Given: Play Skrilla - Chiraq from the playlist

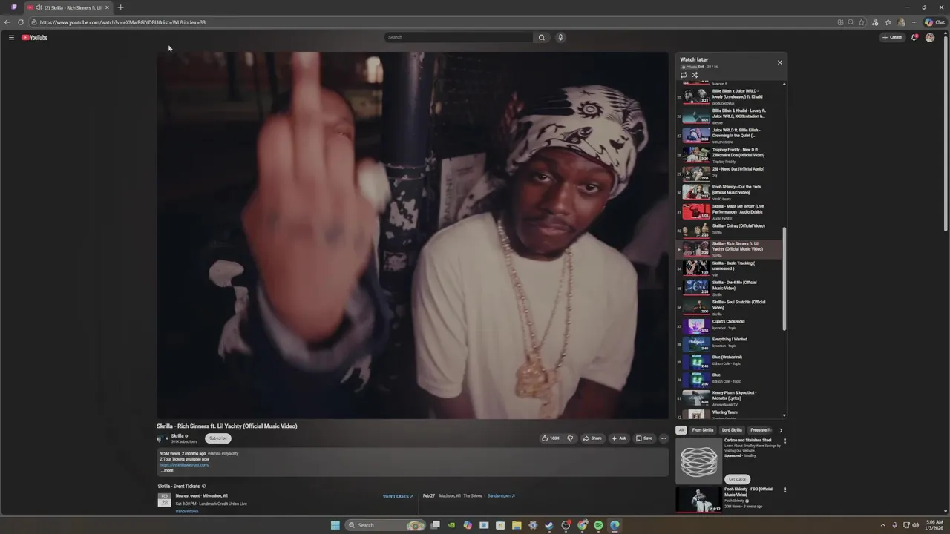Looking at the screenshot, I should tap(731, 230).
